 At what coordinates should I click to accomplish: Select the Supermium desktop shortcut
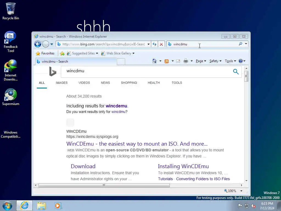(x=11, y=97)
